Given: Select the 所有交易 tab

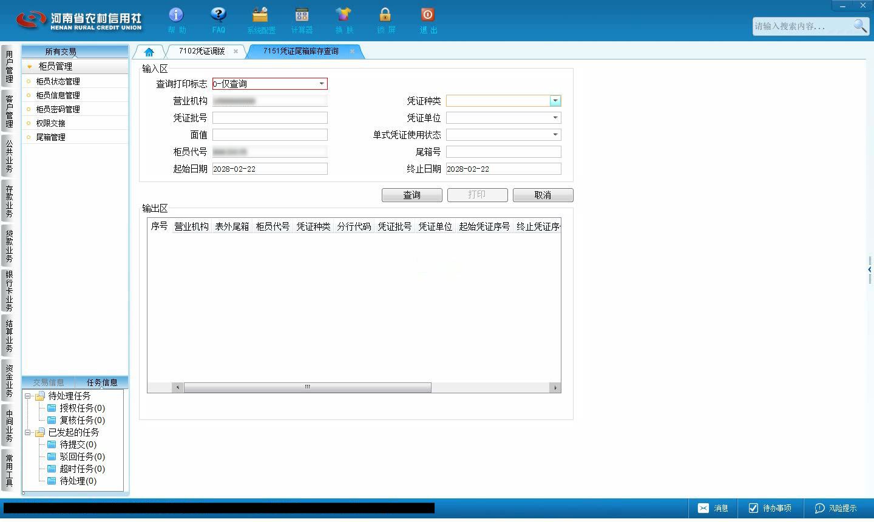Looking at the screenshot, I should [61, 52].
